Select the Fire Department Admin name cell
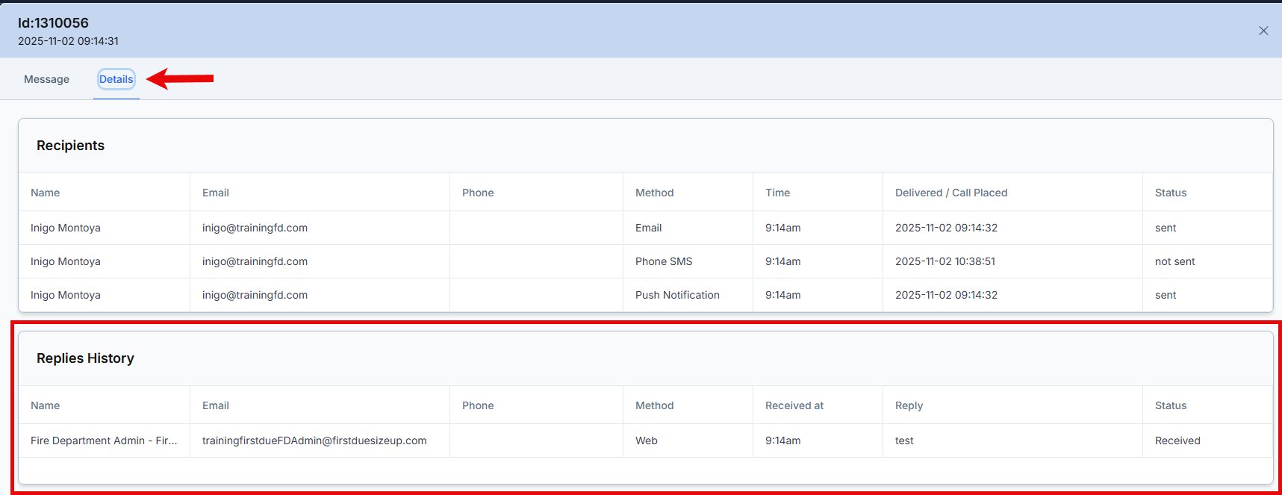Viewport: 1282px width, 495px height. tap(104, 440)
